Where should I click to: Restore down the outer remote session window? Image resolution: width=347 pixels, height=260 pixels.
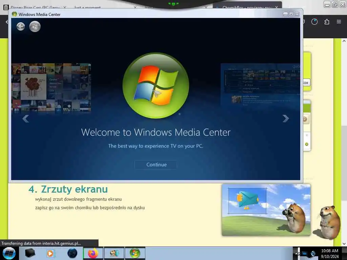pyautogui.click(x=335, y=4)
